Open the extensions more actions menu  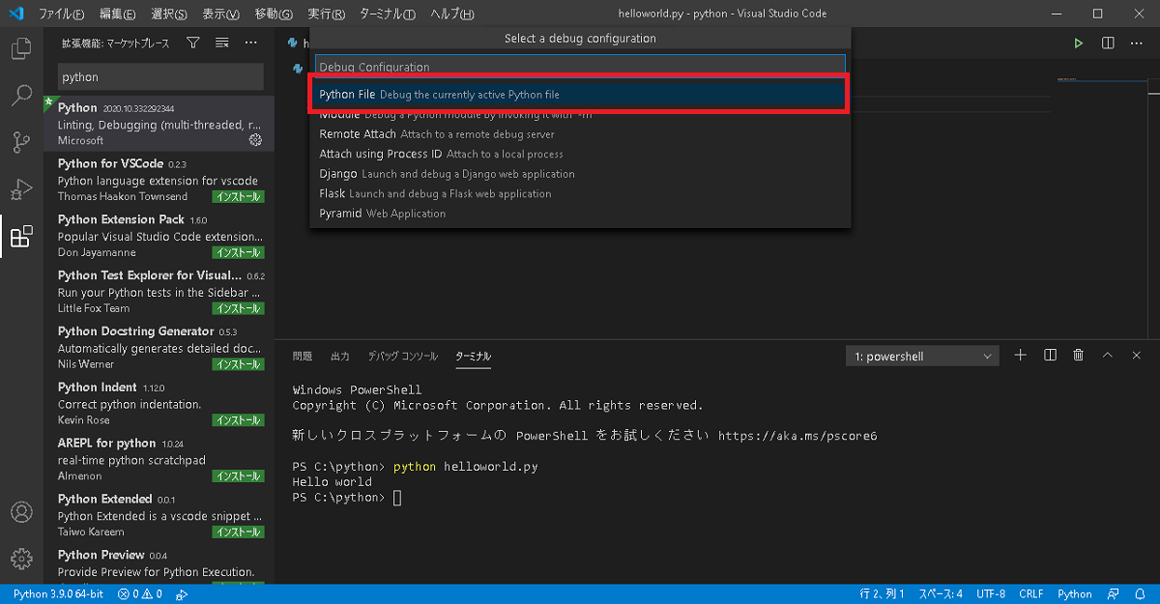[251, 43]
